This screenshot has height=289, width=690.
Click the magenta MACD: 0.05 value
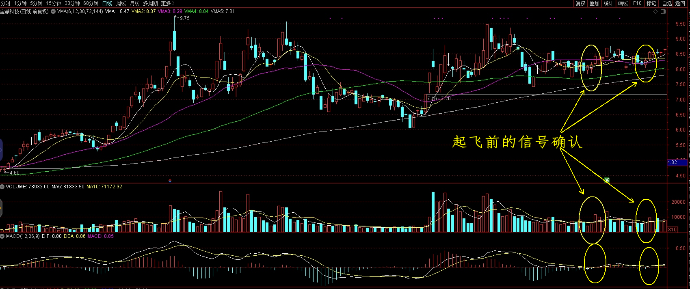(101, 236)
